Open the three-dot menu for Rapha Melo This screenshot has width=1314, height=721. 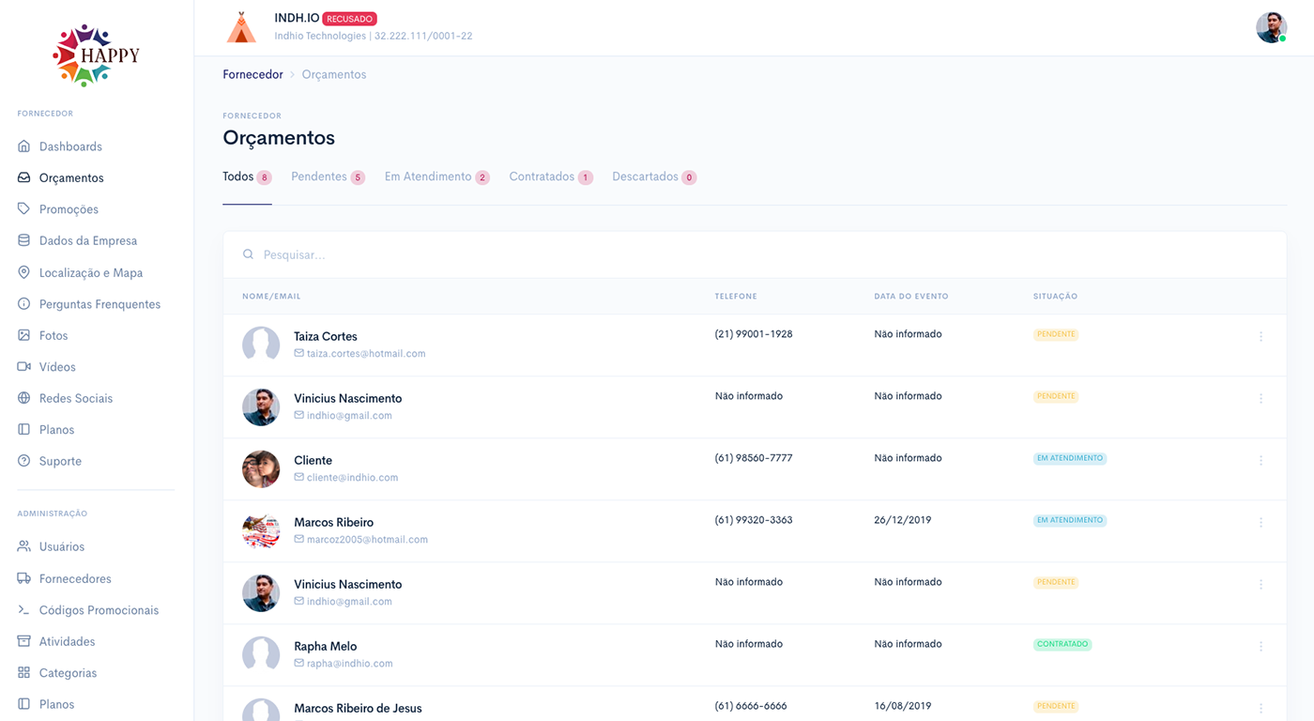coord(1261,646)
